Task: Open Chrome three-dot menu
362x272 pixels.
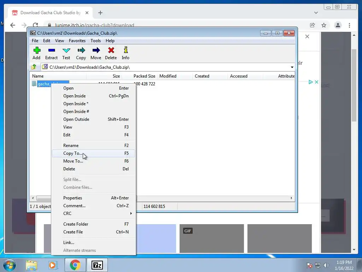Action: coord(349,25)
